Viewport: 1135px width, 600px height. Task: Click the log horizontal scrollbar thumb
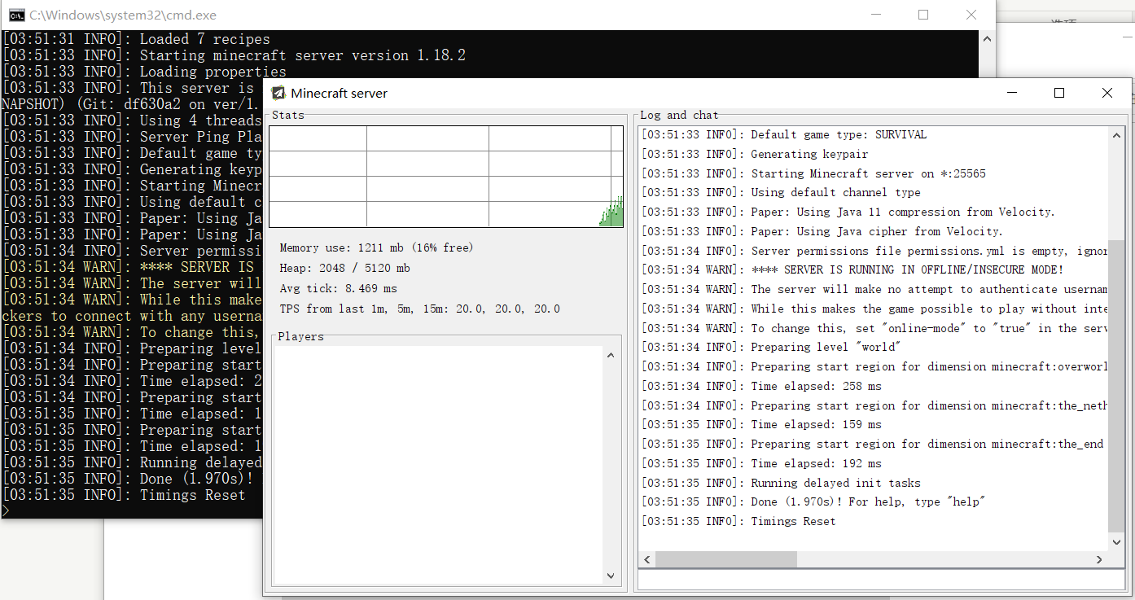(x=725, y=560)
